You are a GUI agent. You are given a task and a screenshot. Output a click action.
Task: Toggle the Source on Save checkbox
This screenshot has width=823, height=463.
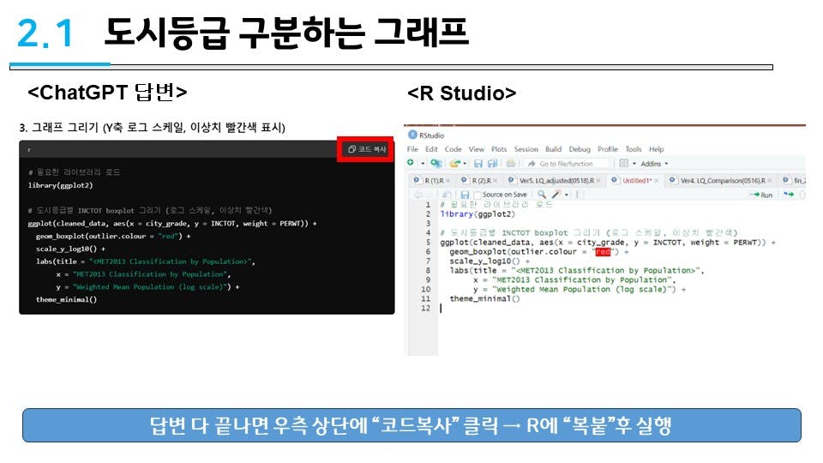click(x=478, y=195)
